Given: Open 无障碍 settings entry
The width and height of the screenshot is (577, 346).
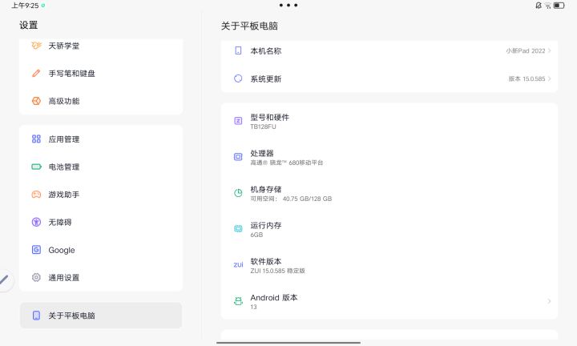Looking at the screenshot, I should pos(101,222).
